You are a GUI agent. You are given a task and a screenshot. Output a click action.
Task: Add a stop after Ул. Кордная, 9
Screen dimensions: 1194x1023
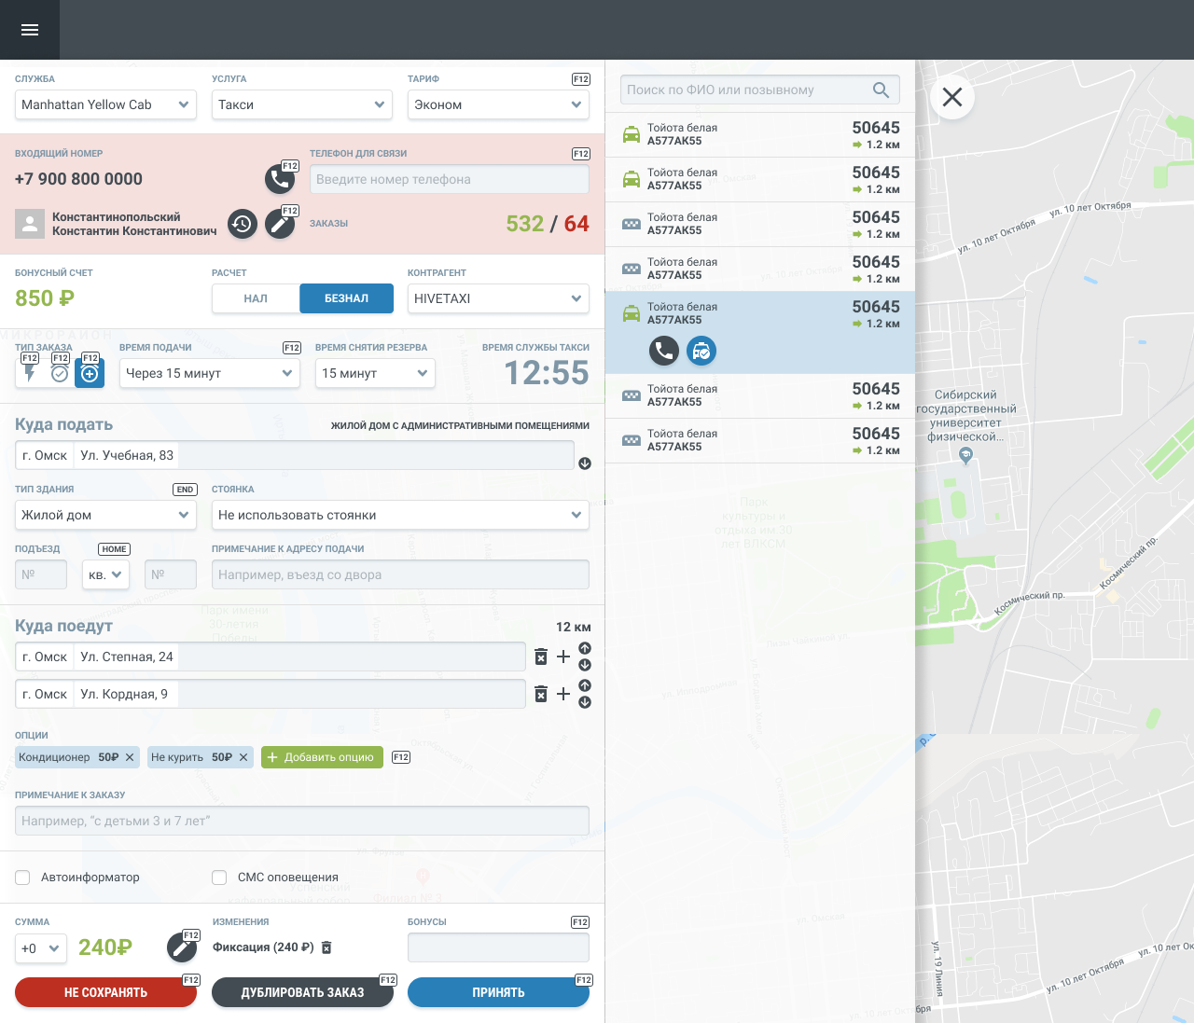pos(563,694)
